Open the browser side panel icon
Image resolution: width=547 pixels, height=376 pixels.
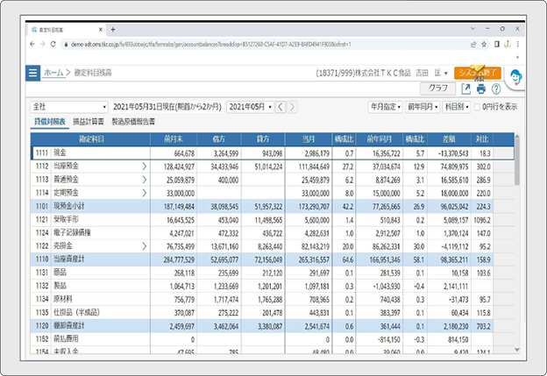point(497,45)
